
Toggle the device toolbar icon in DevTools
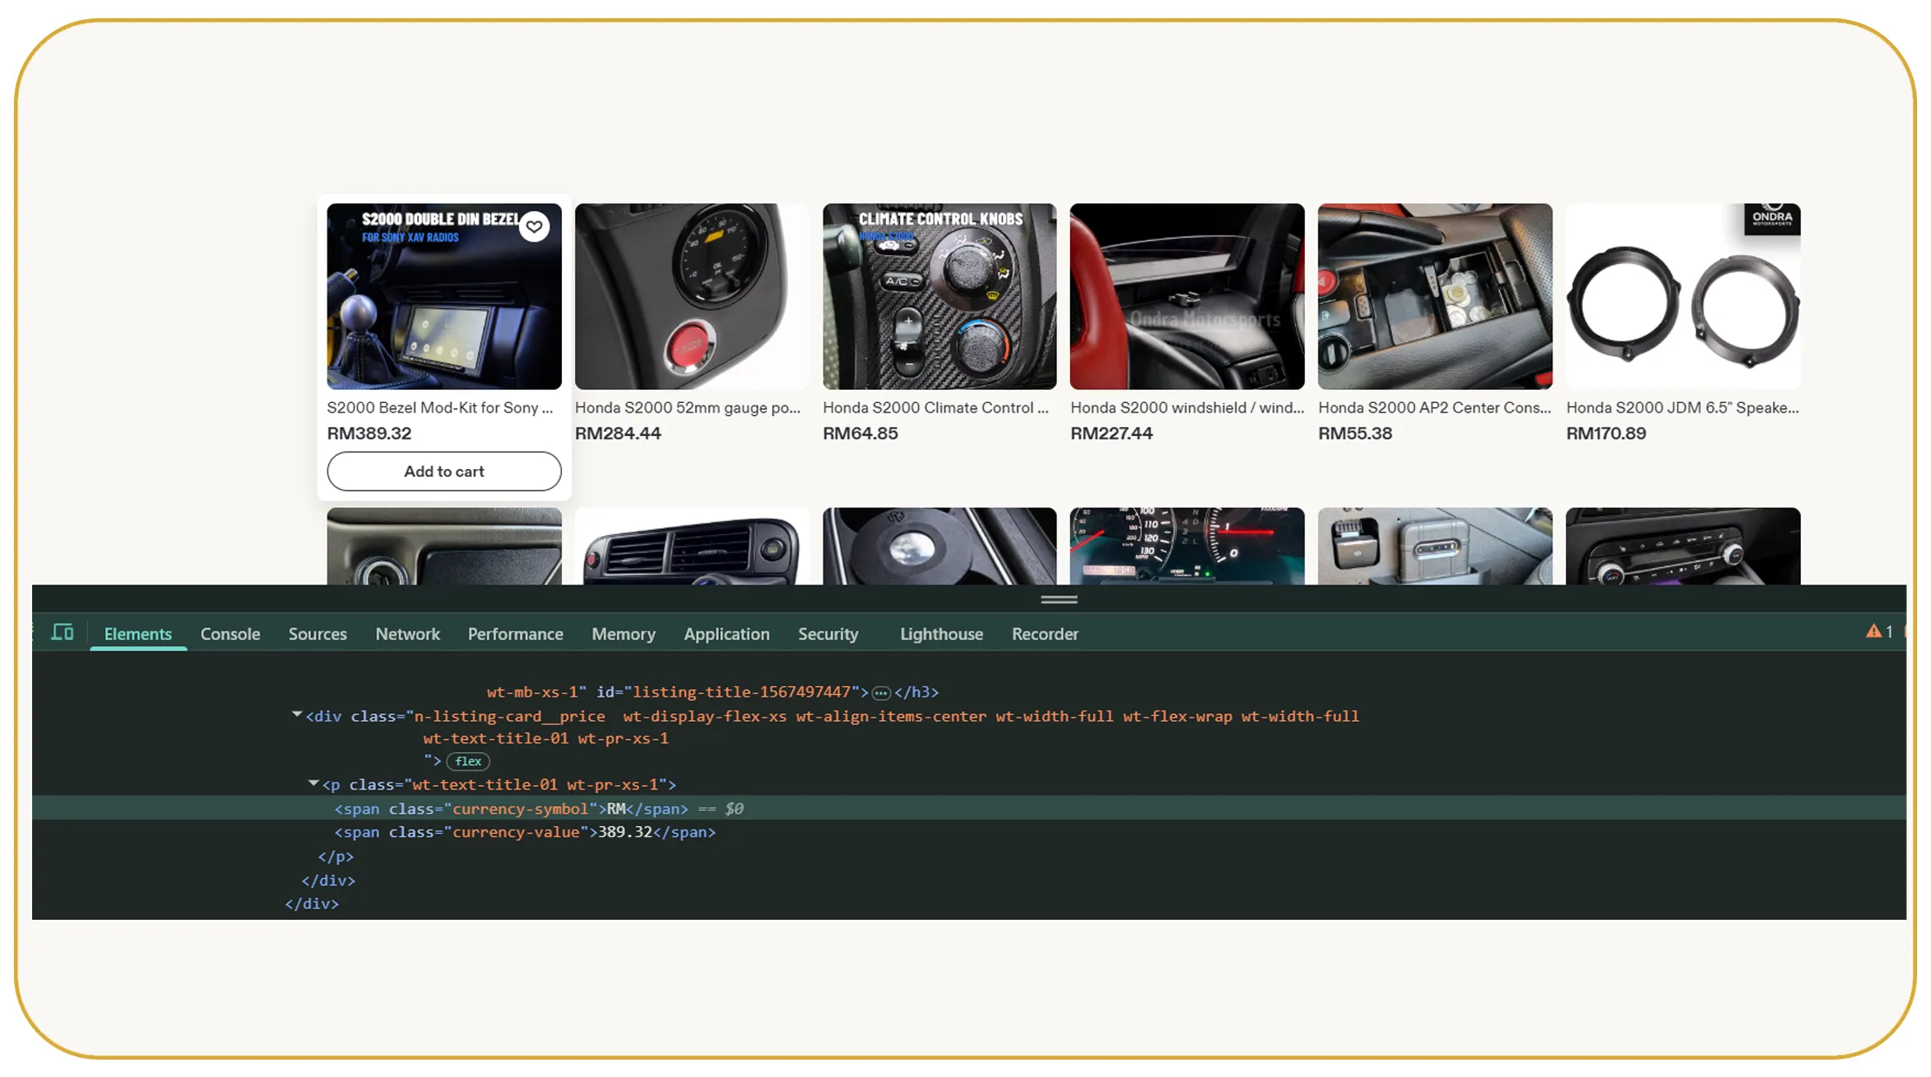63,632
